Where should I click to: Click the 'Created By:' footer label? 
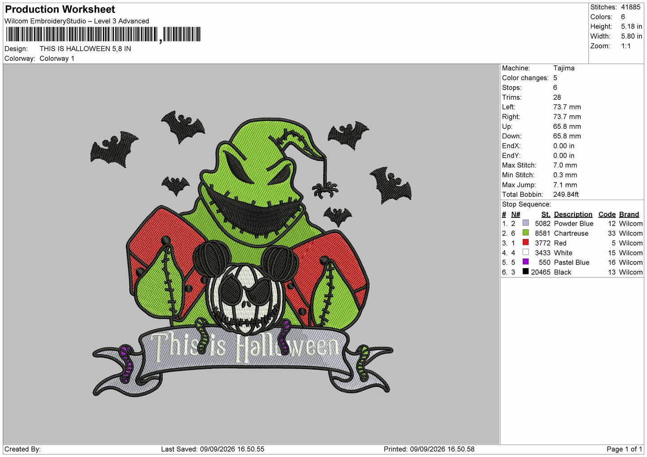(x=22, y=449)
